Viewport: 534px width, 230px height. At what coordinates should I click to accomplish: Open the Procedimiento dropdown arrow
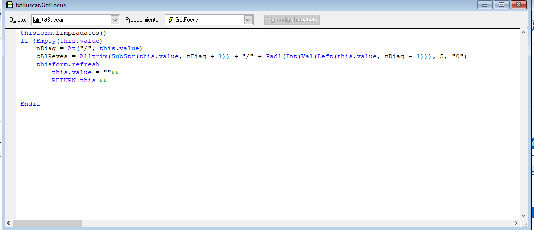249,20
